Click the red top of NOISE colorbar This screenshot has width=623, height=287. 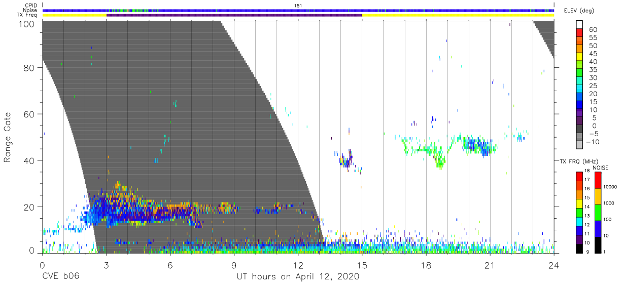(598, 180)
